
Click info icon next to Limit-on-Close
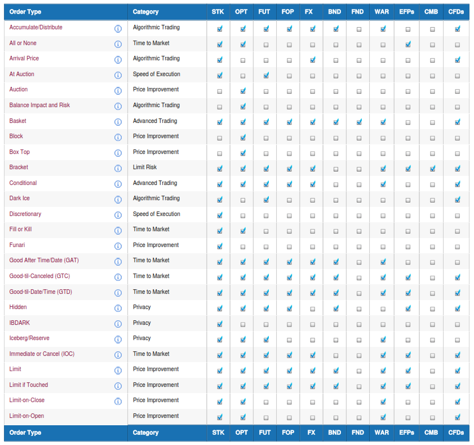pos(118,402)
